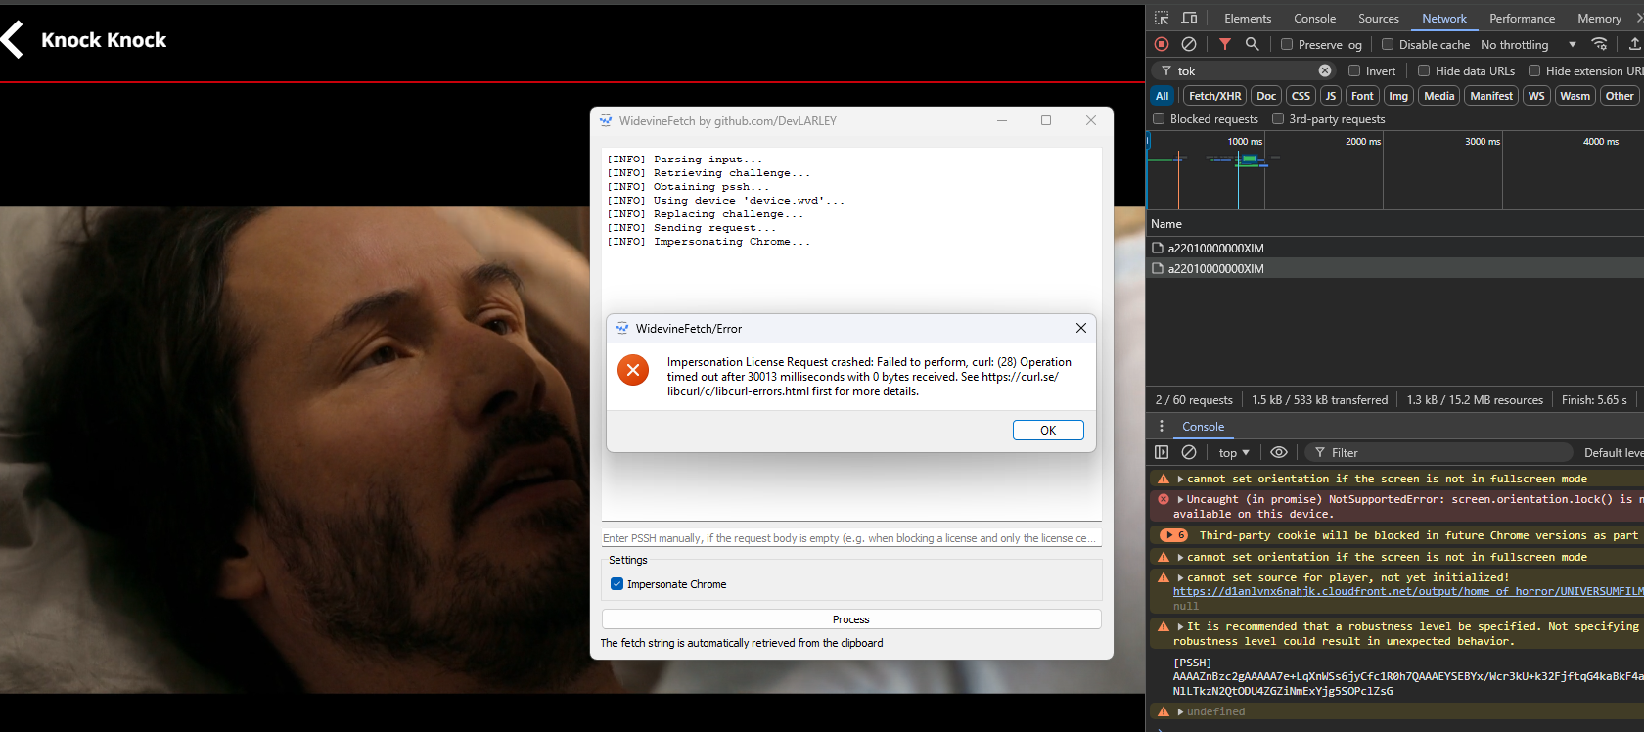Focus the console Filter input field

pyautogui.click(x=1438, y=452)
